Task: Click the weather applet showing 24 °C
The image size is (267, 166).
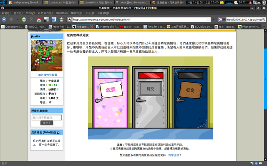Action: [x=240, y=2]
